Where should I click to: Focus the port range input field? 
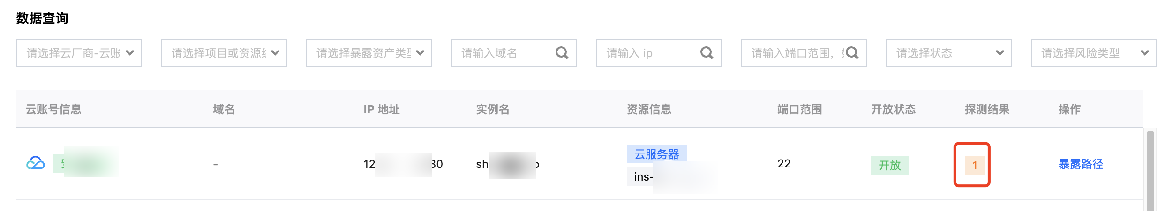tap(793, 53)
